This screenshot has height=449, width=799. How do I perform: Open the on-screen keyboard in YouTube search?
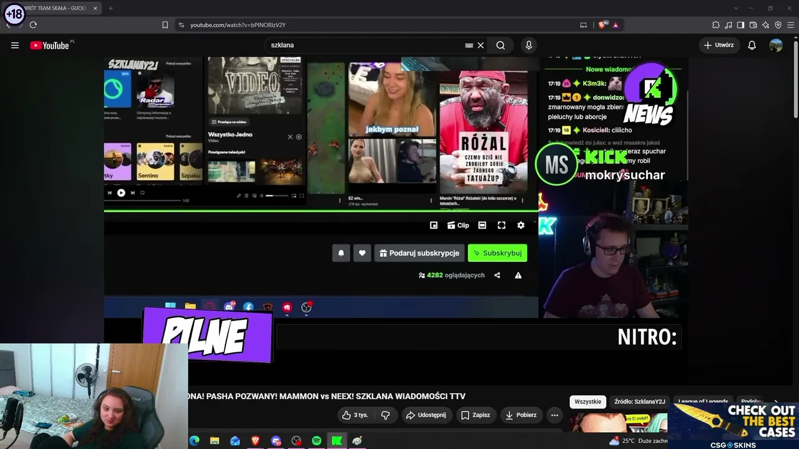point(469,45)
